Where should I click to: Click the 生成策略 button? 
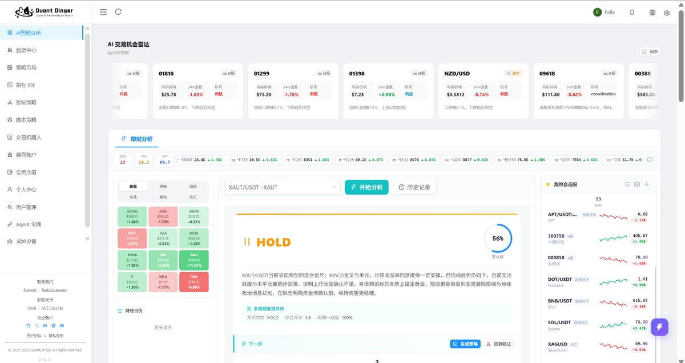tap(465, 344)
